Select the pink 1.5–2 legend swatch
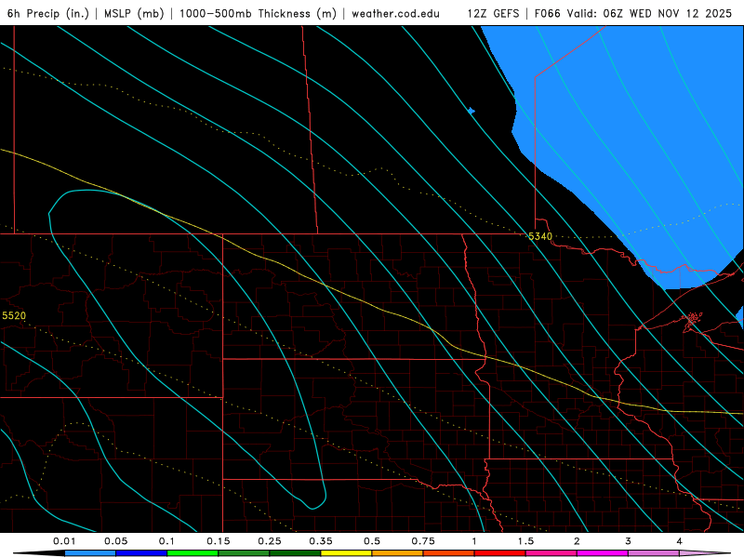This screenshot has width=744, height=558. (x=551, y=553)
